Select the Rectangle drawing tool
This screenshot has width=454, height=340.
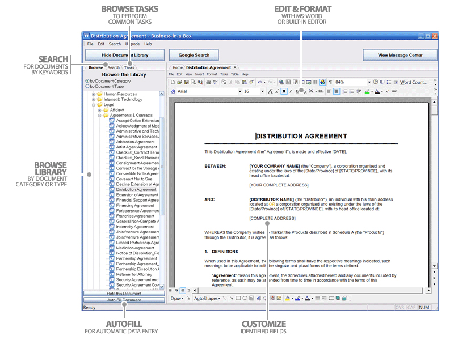point(238,299)
